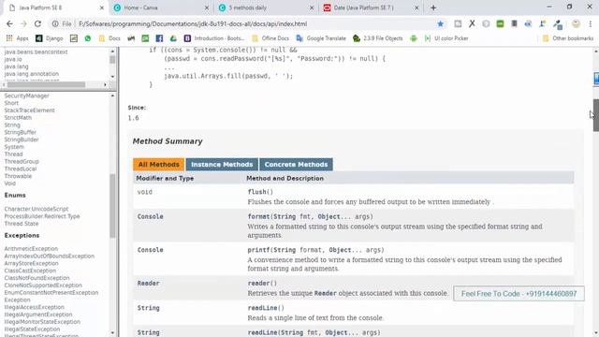Close the Home - Canva tab
The image size is (599, 337).
207,7
